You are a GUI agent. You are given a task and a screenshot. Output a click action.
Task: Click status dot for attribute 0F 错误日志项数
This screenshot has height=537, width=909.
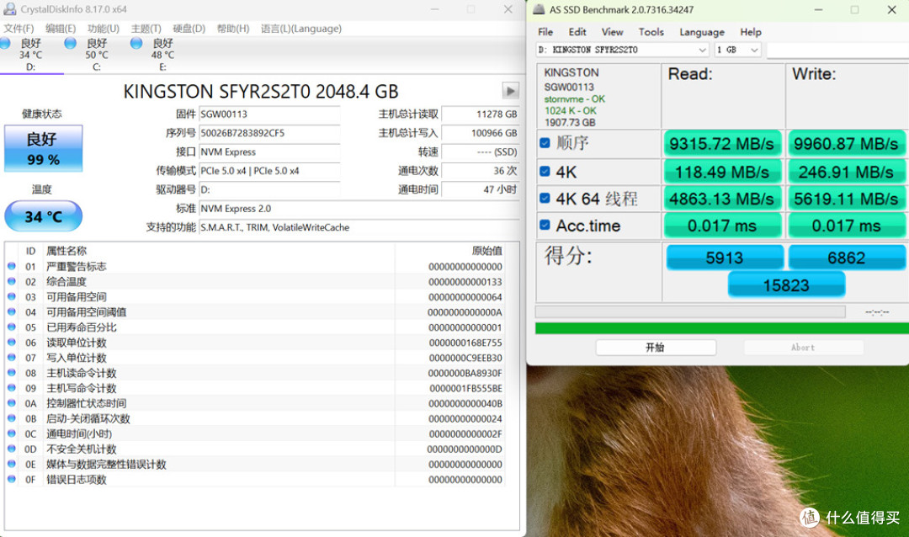12,479
